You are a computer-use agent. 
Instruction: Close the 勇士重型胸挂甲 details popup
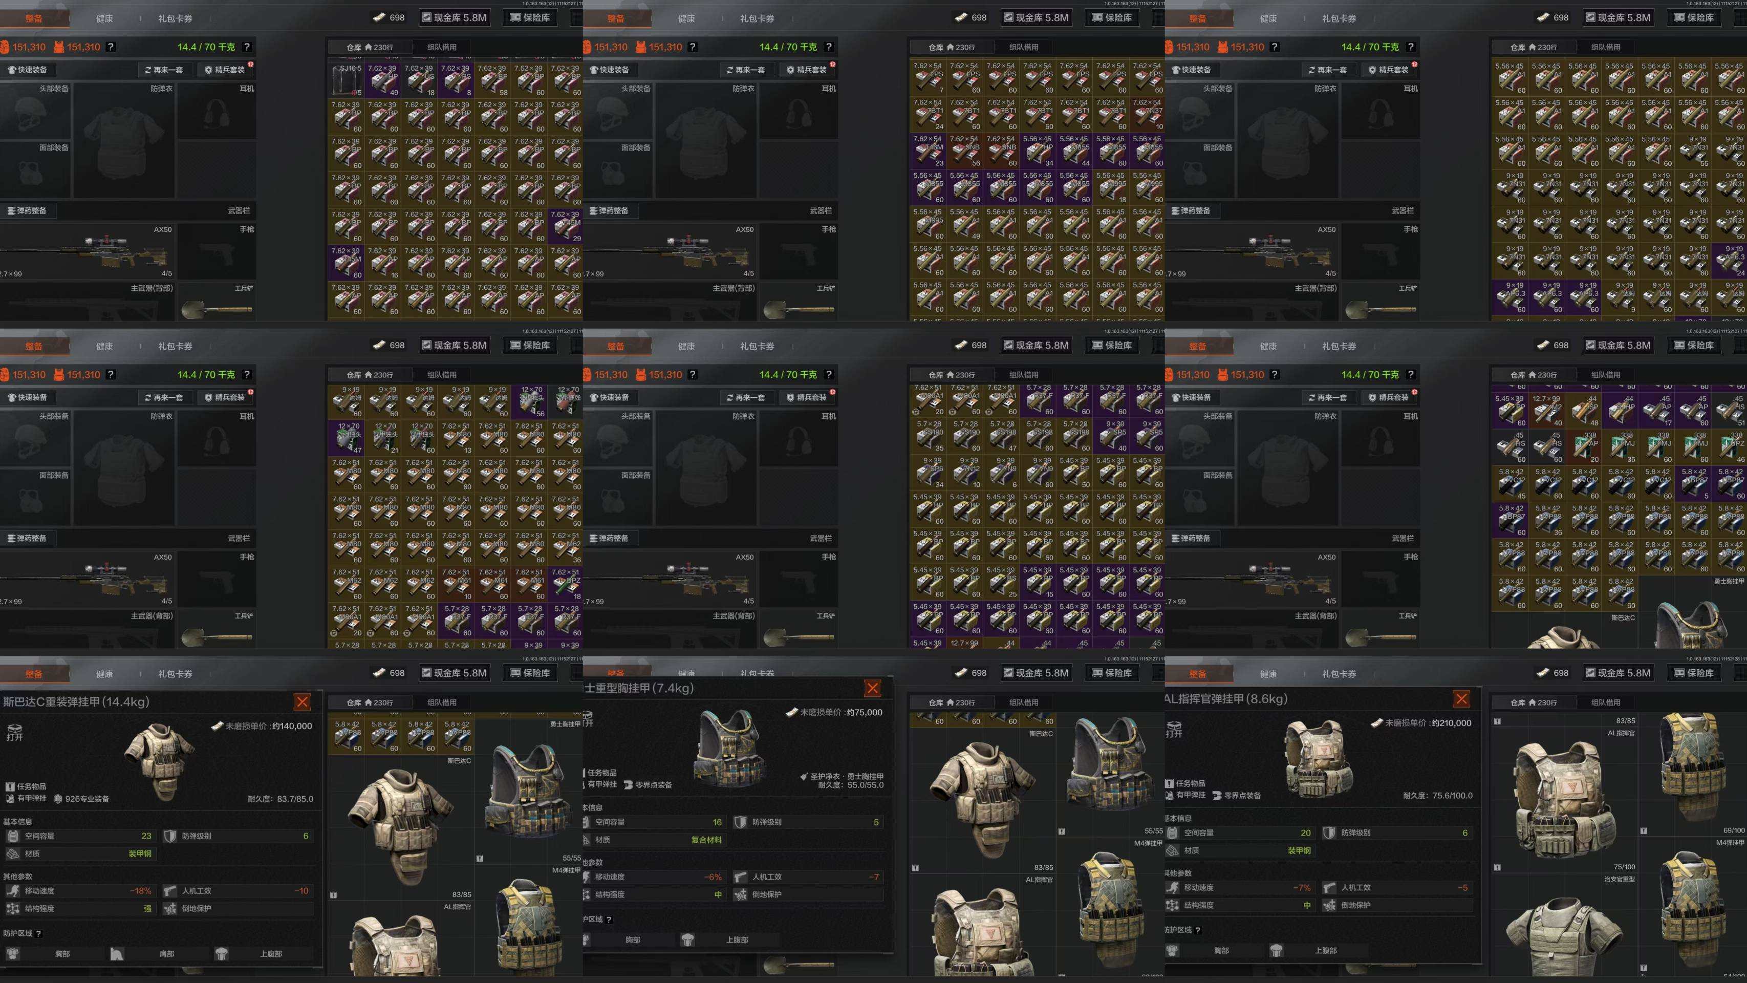click(872, 689)
